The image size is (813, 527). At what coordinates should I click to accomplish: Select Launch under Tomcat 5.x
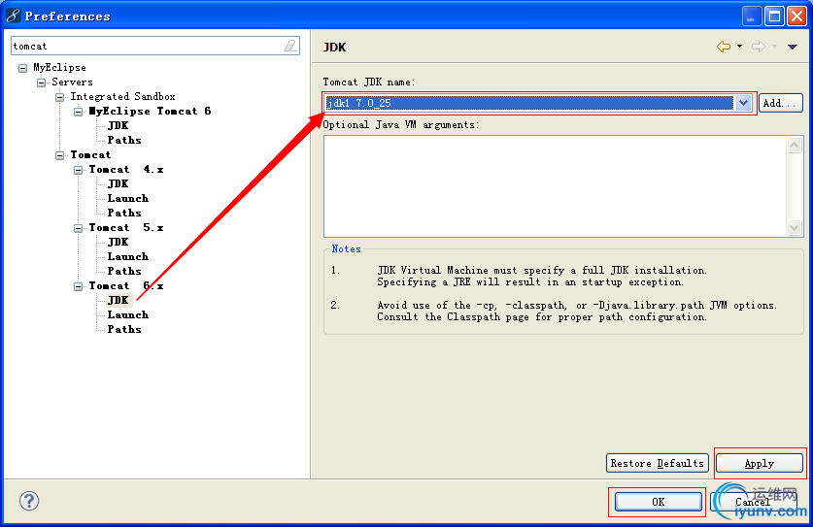[x=127, y=256]
